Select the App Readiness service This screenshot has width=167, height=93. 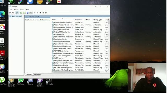[80, 34]
